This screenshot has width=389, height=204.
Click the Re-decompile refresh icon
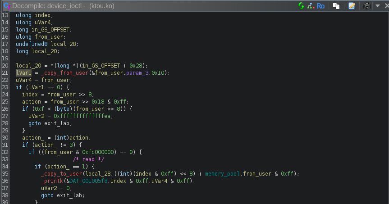pyautogui.click(x=301, y=6)
